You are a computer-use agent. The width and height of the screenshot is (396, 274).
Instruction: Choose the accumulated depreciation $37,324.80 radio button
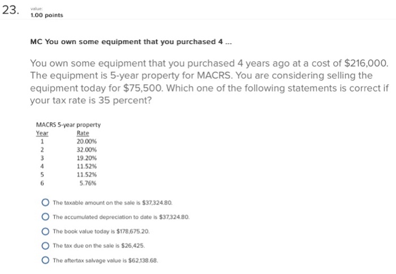pos(45,217)
